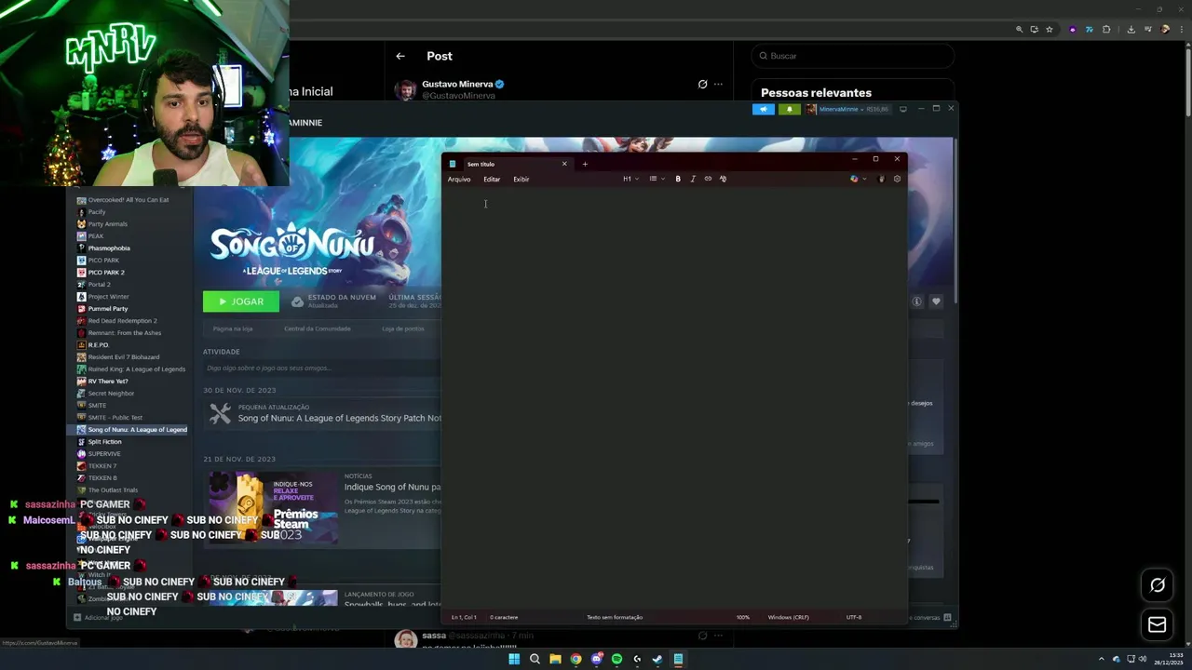Click the UTF-8 encoding indicator

coord(854,617)
